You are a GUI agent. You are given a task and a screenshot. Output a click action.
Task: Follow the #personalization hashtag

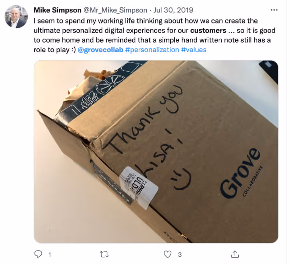[152, 50]
